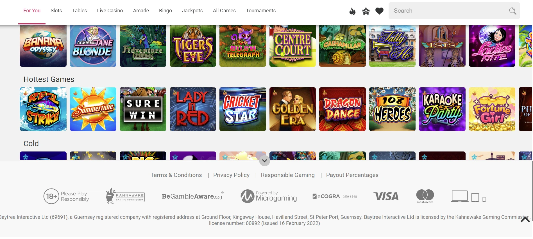Screen dimensions: 533x239
Task: Expand footer with the down chevron button
Action: click(x=264, y=161)
